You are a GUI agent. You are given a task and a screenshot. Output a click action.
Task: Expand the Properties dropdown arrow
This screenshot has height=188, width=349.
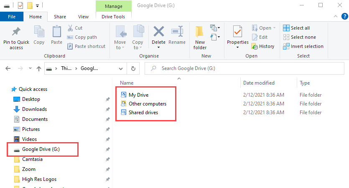click(237, 47)
